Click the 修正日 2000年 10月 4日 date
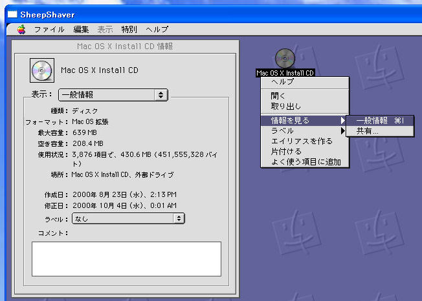Viewport: 422px width, 301px height. click(124, 205)
